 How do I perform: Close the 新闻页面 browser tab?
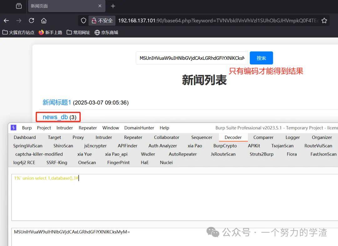coord(100,6)
